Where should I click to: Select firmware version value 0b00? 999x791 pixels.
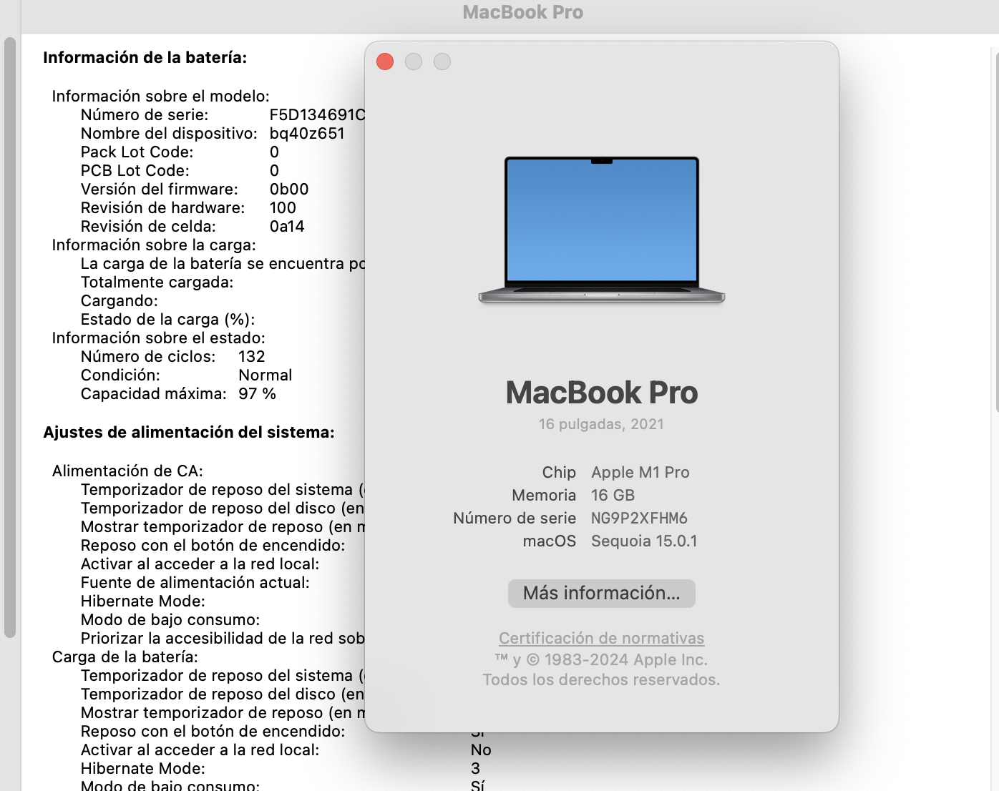[289, 189]
